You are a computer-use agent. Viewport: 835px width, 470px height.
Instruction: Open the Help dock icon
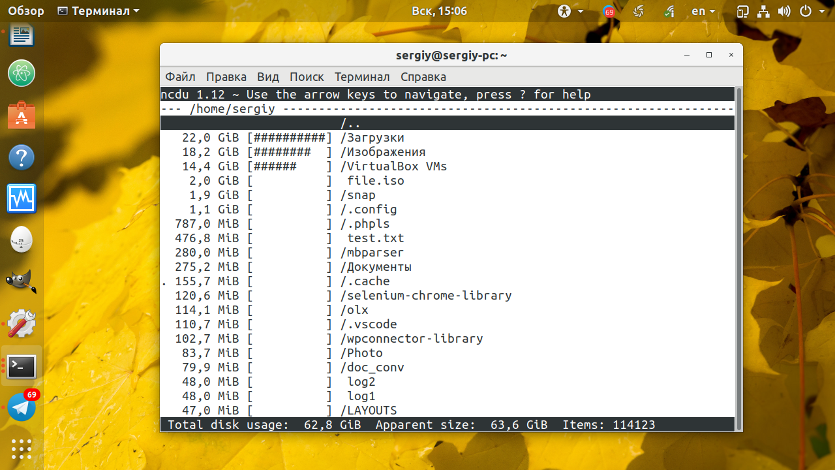tap(22, 158)
